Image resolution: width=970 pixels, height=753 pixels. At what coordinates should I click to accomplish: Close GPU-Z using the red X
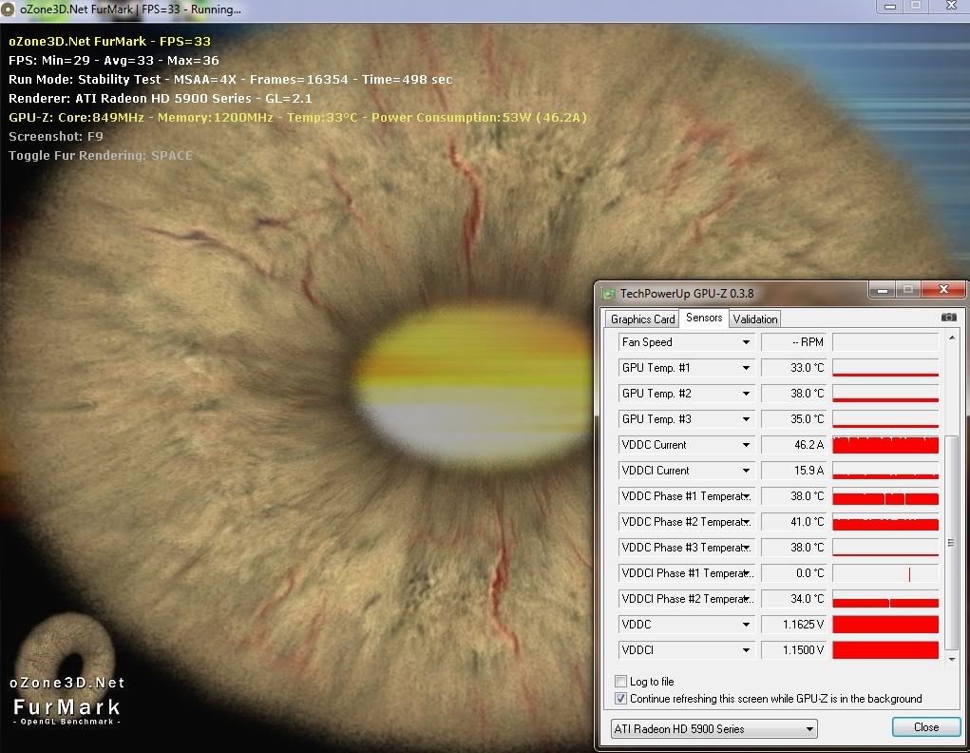tap(943, 289)
